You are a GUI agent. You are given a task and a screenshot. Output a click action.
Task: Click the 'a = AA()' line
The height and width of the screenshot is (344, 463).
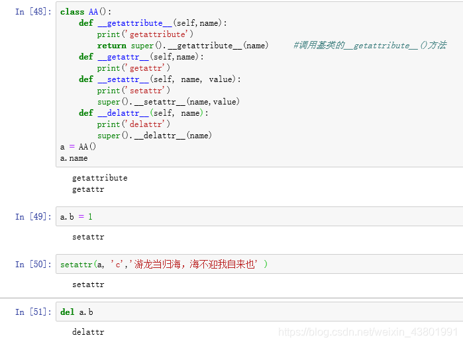coord(78,147)
